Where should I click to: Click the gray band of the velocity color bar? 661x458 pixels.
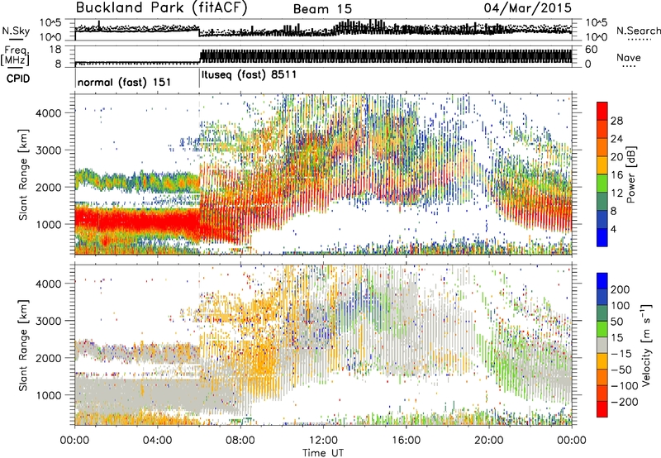click(x=602, y=345)
